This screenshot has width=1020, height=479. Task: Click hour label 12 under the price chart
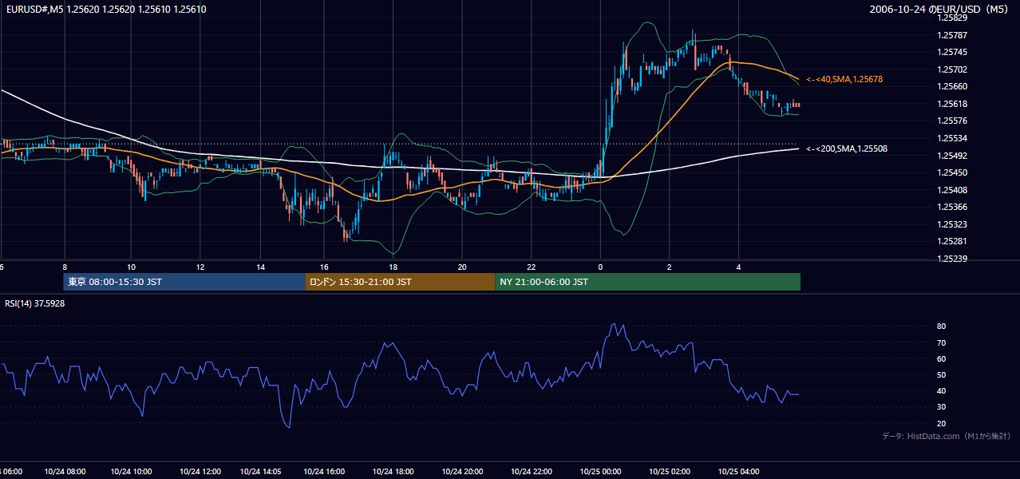200,267
